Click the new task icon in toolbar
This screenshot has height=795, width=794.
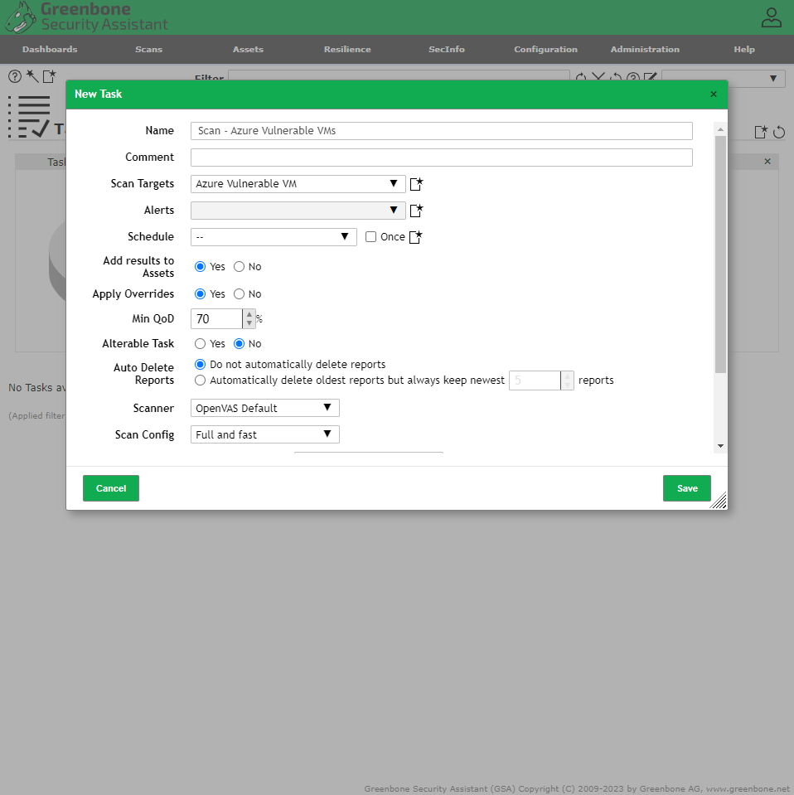49,76
